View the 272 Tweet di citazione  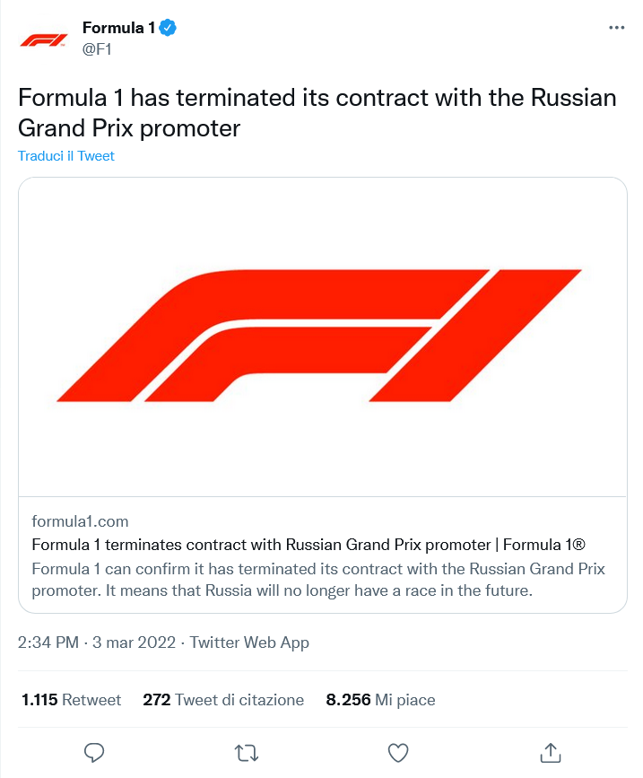[x=223, y=700]
